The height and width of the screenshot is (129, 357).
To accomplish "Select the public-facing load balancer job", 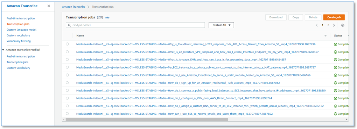I will pos(67,90).
